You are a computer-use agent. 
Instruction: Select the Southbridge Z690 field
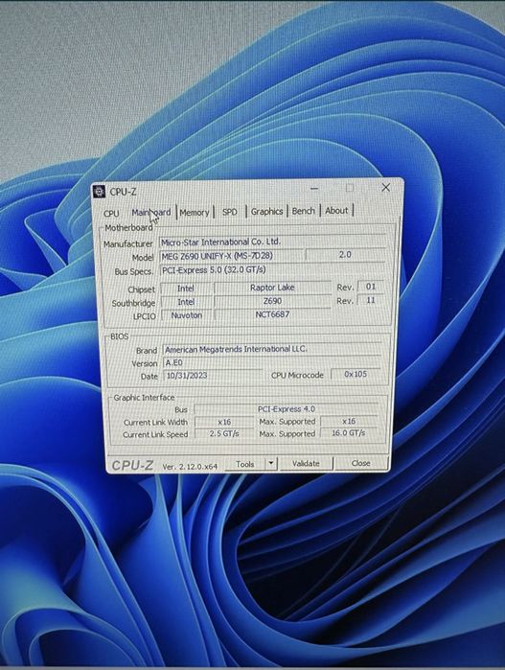click(272, 301)
